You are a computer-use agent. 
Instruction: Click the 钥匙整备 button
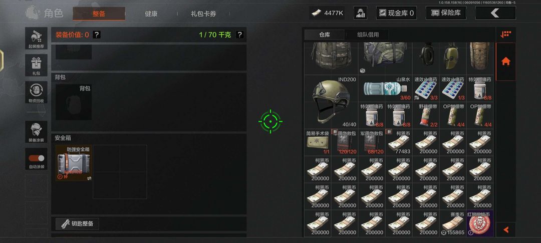coord(77,223)
